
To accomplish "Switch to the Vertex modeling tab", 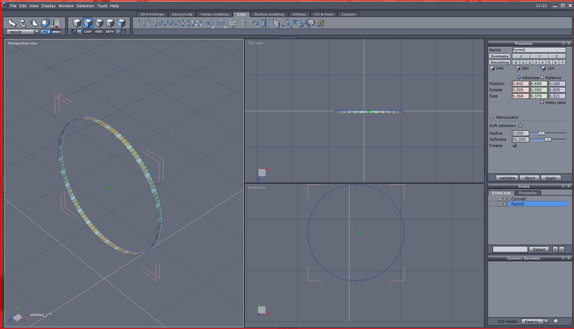I will click(215, 14).
